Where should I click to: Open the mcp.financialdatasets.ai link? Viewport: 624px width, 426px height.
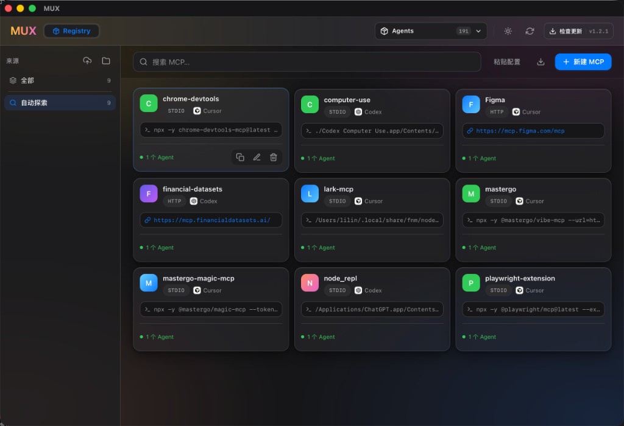pos(211,220)
